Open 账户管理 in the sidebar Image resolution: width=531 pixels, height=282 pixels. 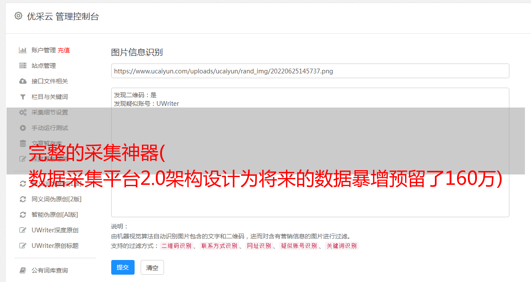[44, 50]
